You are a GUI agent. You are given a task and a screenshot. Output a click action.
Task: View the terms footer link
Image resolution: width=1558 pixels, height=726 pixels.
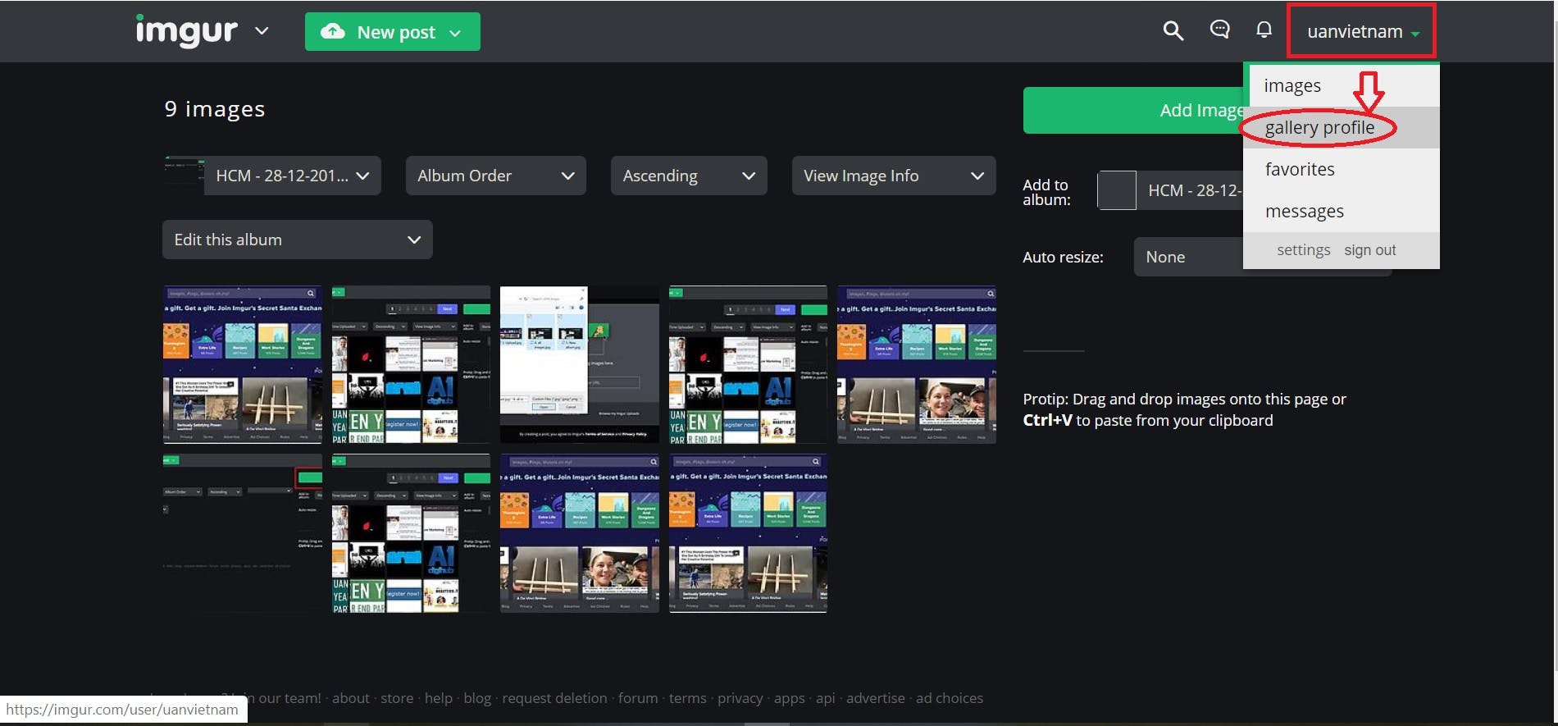(687, 698)
